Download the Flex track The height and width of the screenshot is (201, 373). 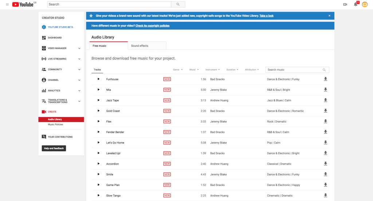325,121
